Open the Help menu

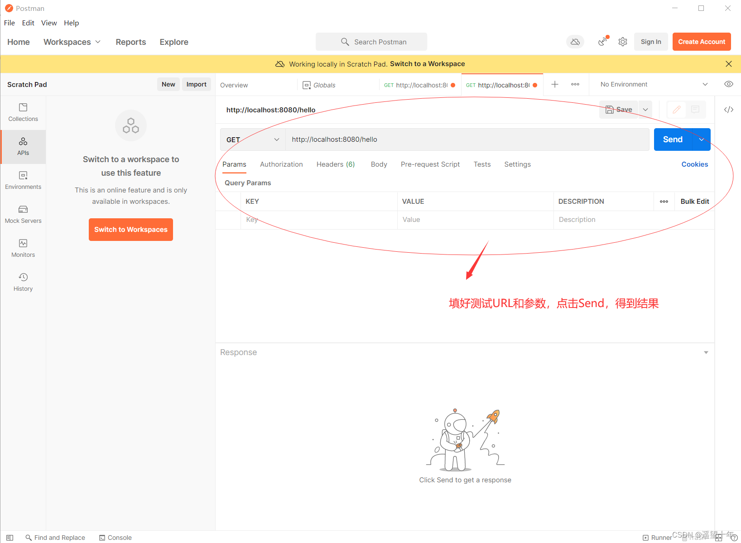71,23
